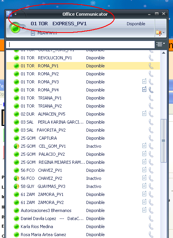Screen dimensions: 173x238
Task: Select contact 56 FCO CHAVEZ_PV1
Action: point(83,170)
